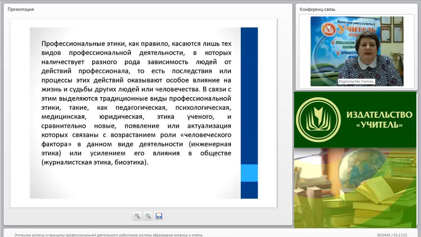Zoom in on the presentation slide
Viewport: 421px width, 237px height.
(x=137, y=216)
